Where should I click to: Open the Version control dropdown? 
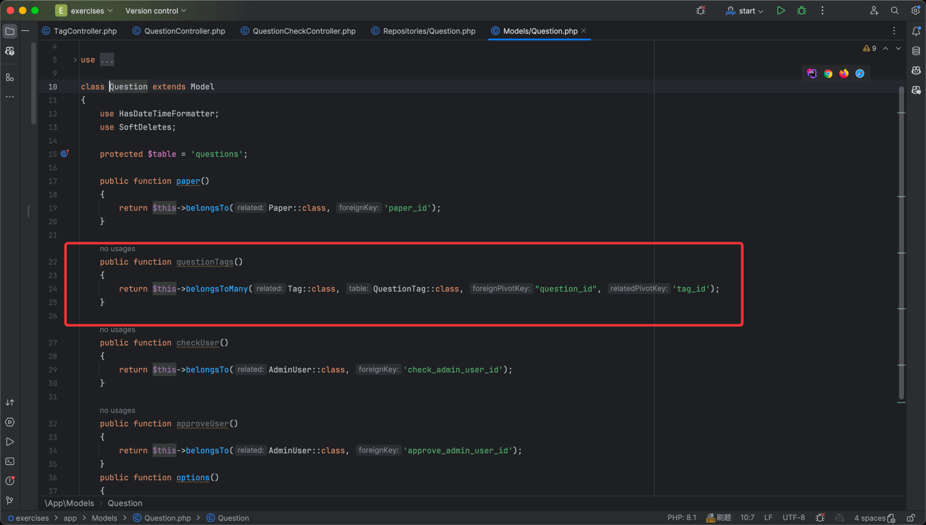pos(155,10)
